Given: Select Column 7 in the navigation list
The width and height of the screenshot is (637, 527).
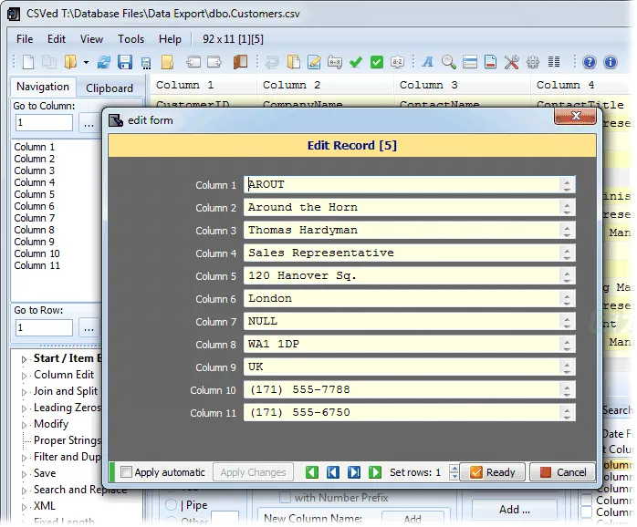Looking at the screenshot, I should click(34, 218).
